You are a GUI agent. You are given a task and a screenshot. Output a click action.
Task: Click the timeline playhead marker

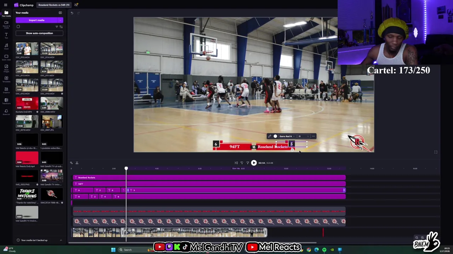click(x=126, y=169)
